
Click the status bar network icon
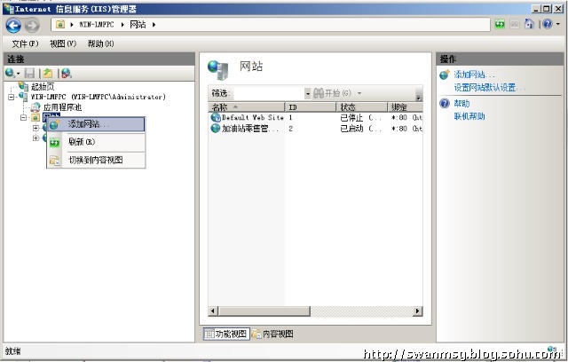(552, 350)
